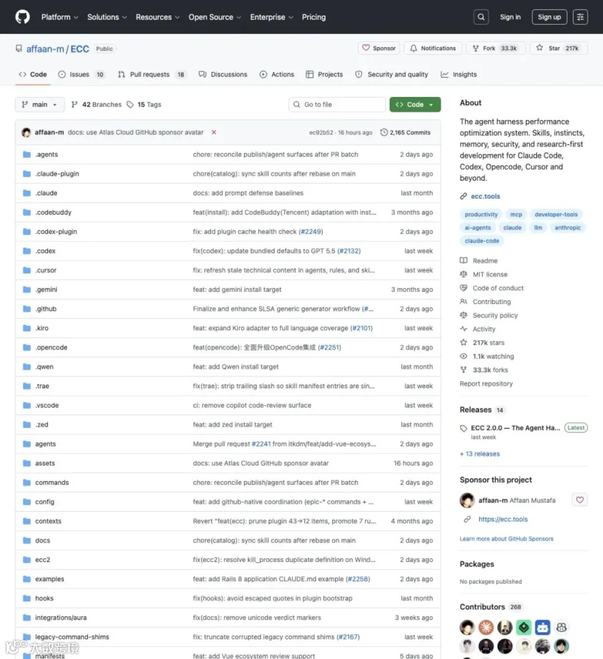Fork the ECC repository
The width and height of the screenshot is (603, 659).
point(495,48)
